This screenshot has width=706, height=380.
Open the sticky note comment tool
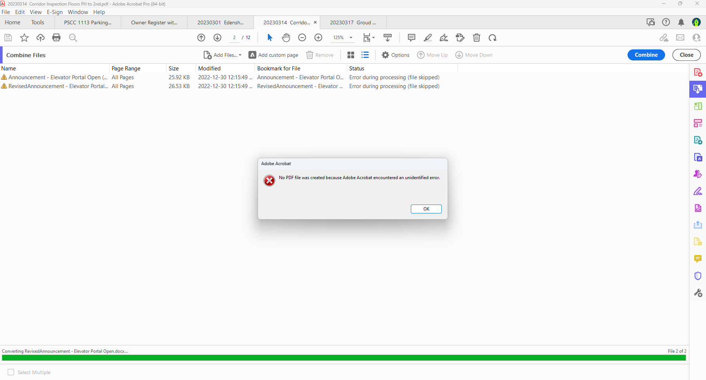tap(411, 37)
